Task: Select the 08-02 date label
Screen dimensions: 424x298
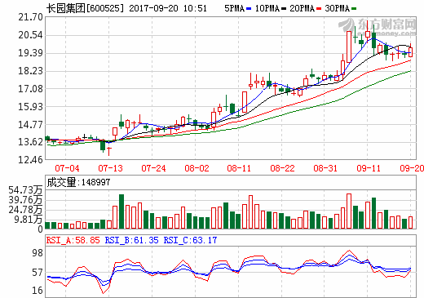Action: coord(197,168)
